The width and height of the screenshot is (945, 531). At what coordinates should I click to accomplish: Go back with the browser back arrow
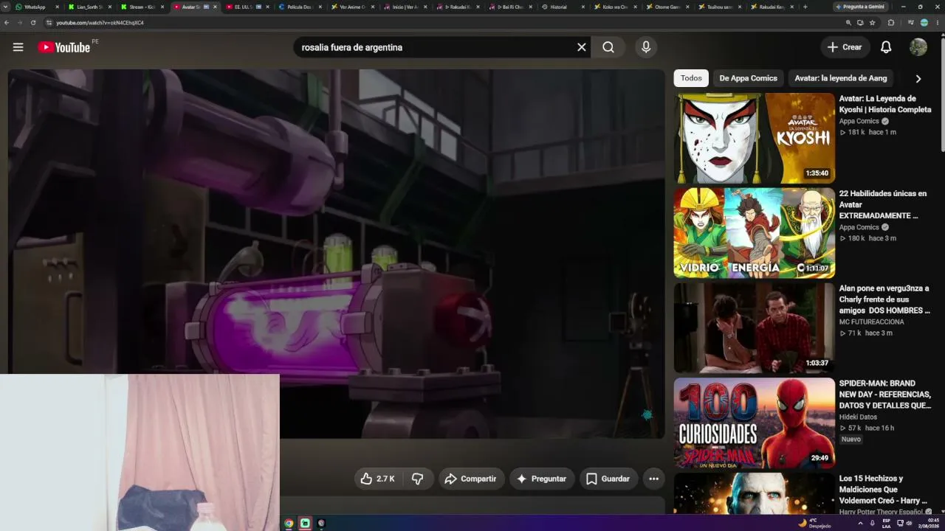[7, 23]
